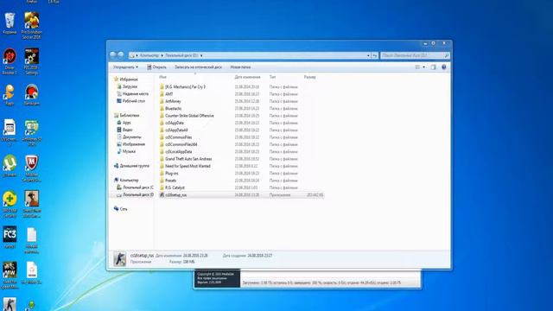
Task: Click Burn to optical disc toolbar button
Action: coord(198,67)
